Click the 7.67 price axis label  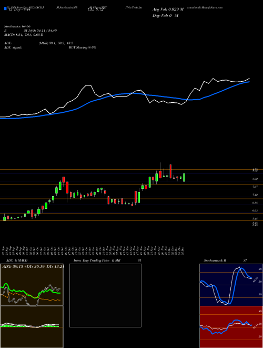(255, 187)
